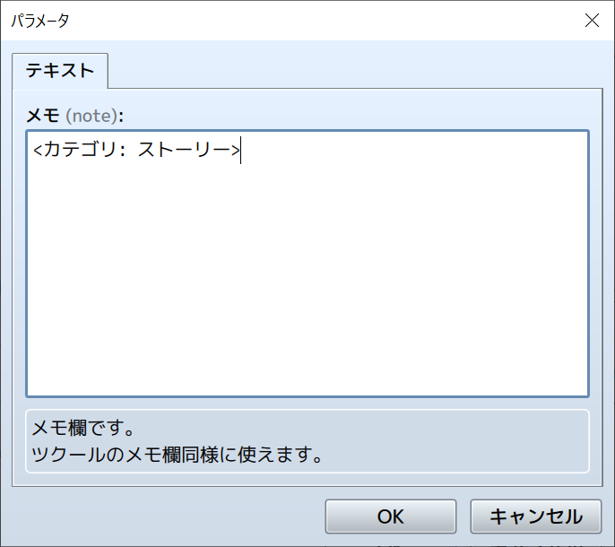Place cursor after the closing > bracket
This screenshot has width=615, height=547.
point(240,150)
